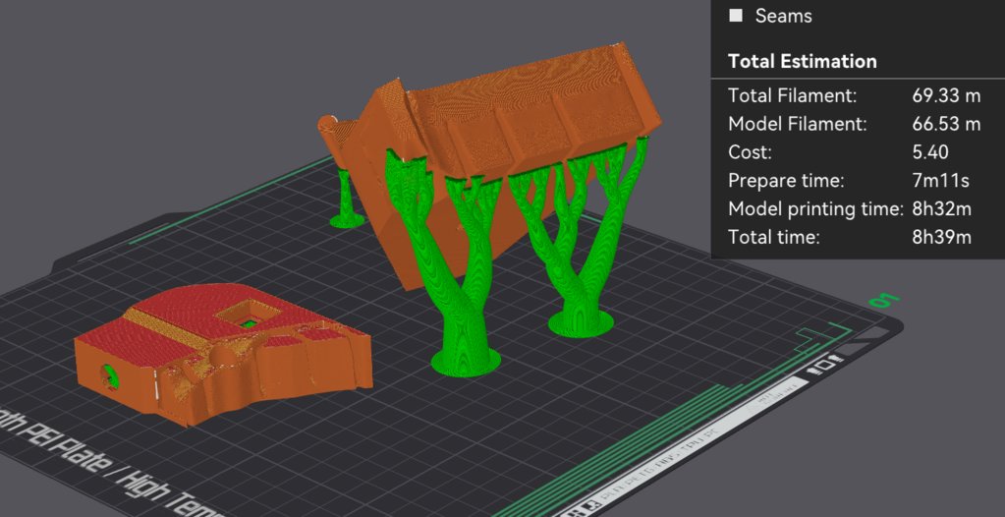The width and height of the screenshot is (1005, 517).
Task: Click the Model printing time value 8h32m
Action: (941, 209)
